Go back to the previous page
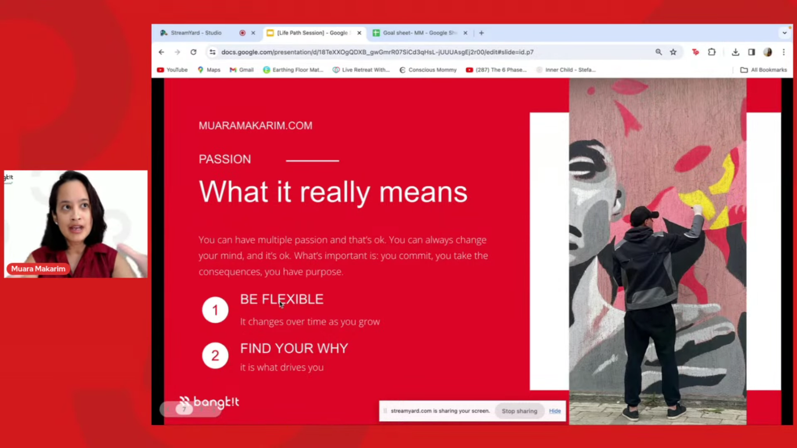Viewport: 797px width, 448px height. 162,52
